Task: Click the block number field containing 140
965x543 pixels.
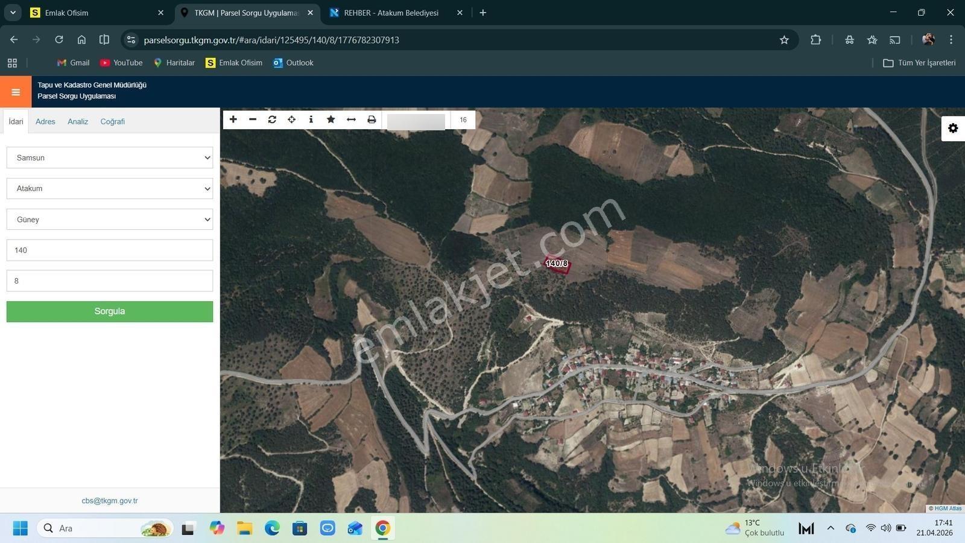Action: coord(110,250)
